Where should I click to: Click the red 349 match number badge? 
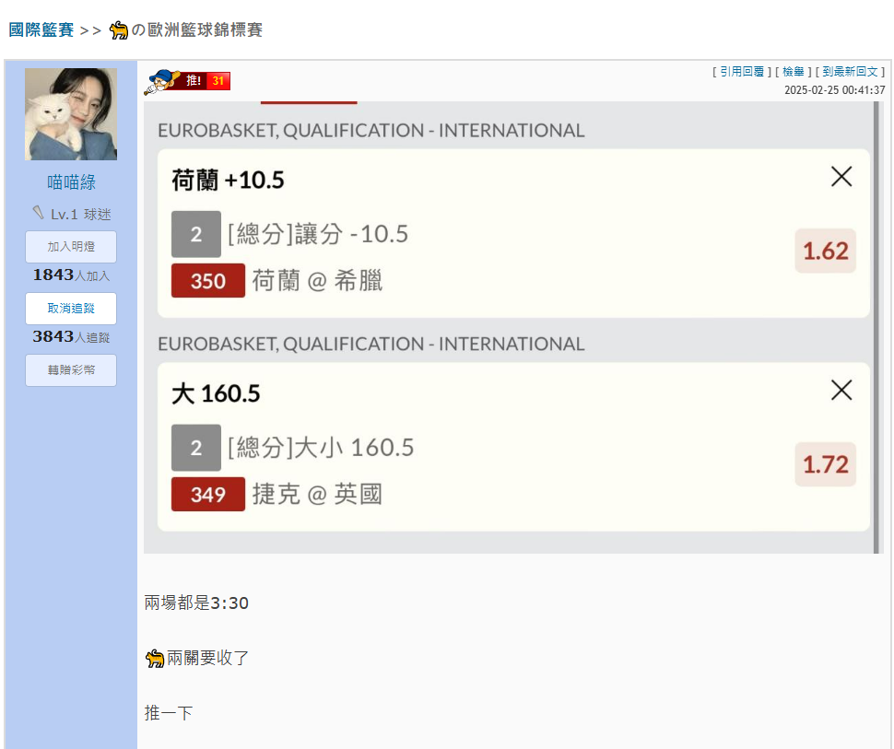pyautogui.click(x=208, y=494)
